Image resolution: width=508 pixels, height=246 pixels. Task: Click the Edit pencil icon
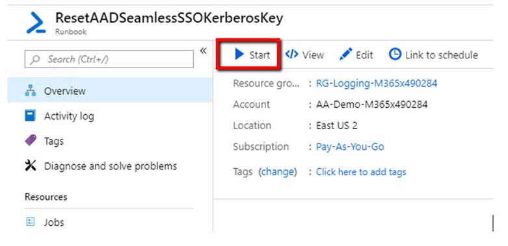(345, 55)
